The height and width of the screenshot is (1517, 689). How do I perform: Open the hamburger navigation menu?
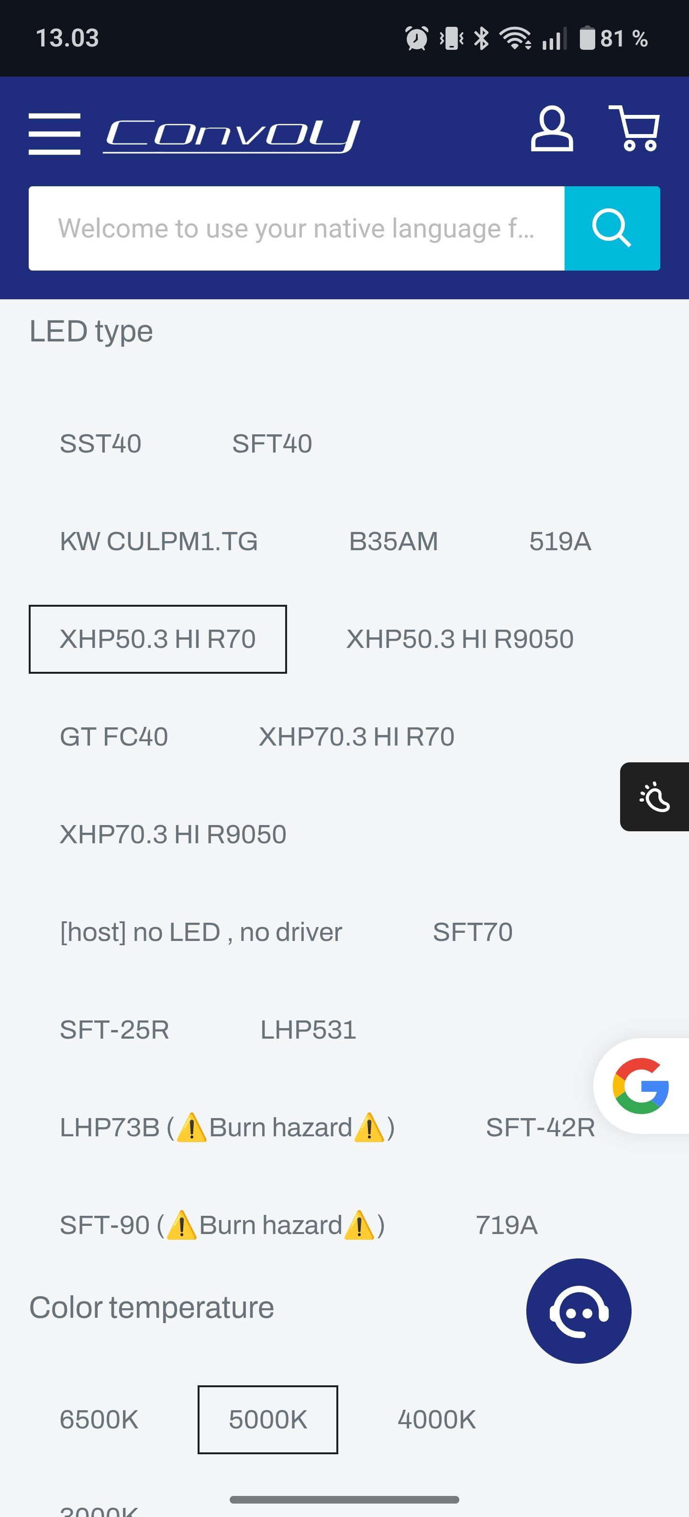click(54, 134)
